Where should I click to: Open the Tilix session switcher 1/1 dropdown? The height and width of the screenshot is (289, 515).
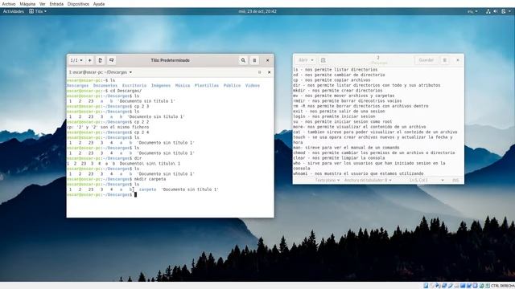coord(76,60)
